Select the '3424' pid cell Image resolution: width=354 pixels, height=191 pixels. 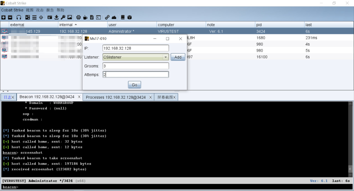click(261, 31)
